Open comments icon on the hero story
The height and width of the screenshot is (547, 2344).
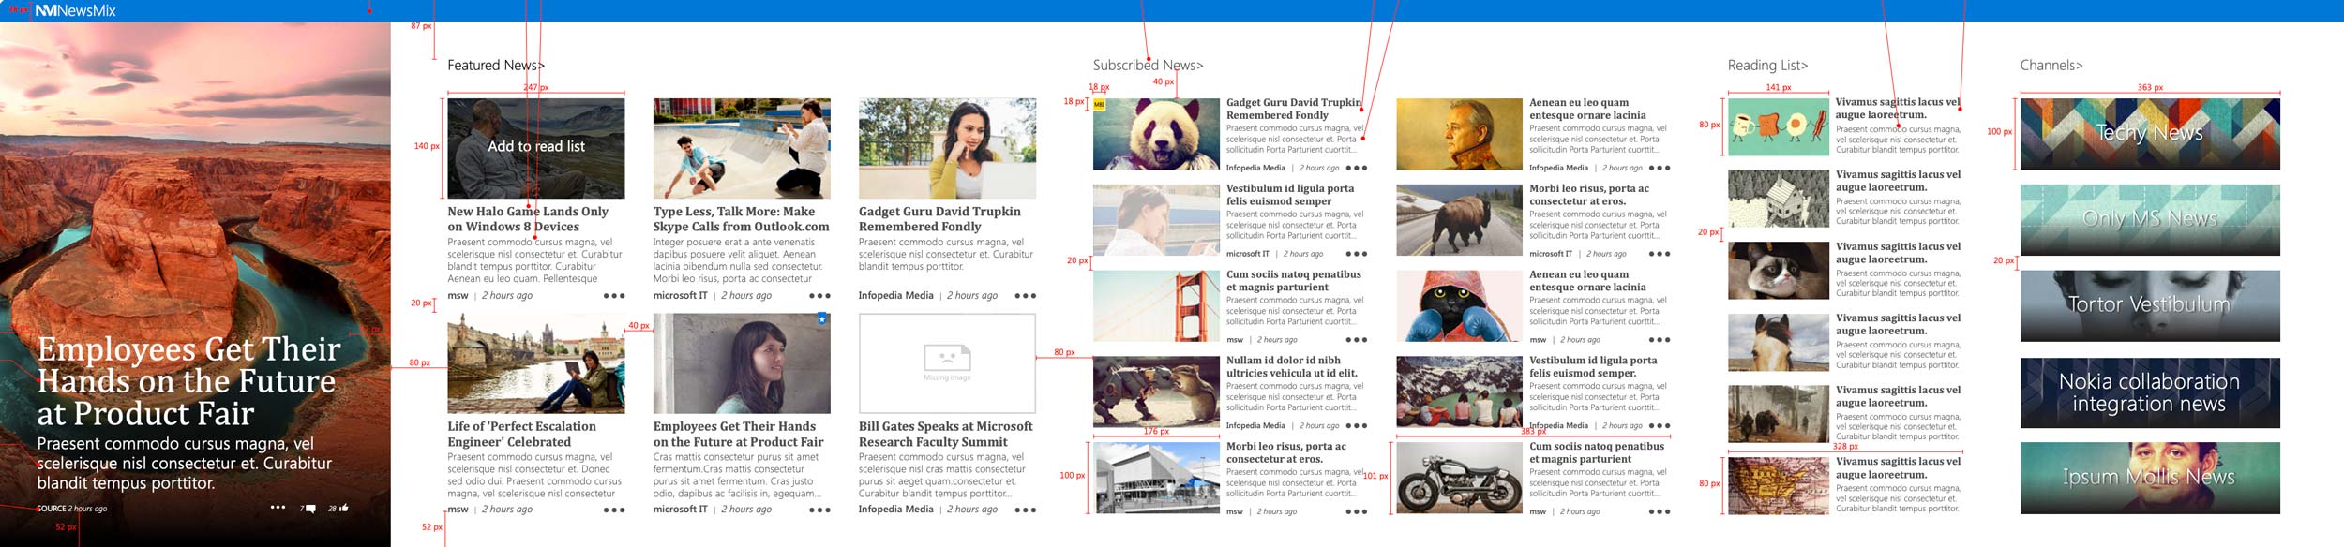coord(310,509)
